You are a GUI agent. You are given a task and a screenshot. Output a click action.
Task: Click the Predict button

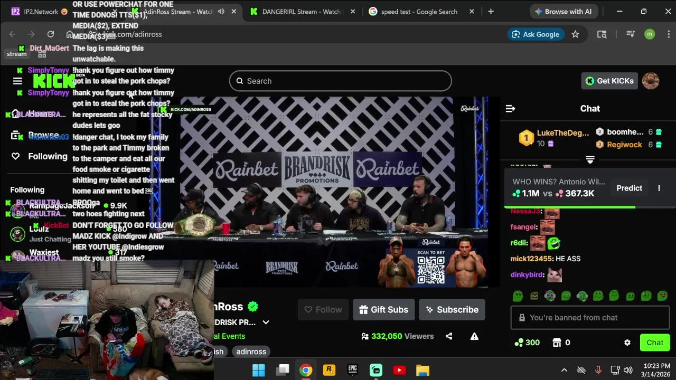(x=629, y=188)
